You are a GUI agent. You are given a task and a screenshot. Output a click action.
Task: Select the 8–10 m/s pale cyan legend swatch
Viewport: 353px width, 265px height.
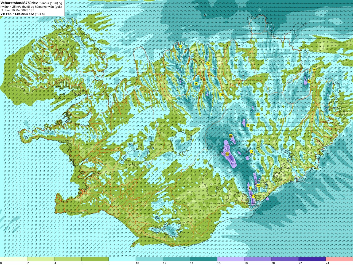click(122, 259)
